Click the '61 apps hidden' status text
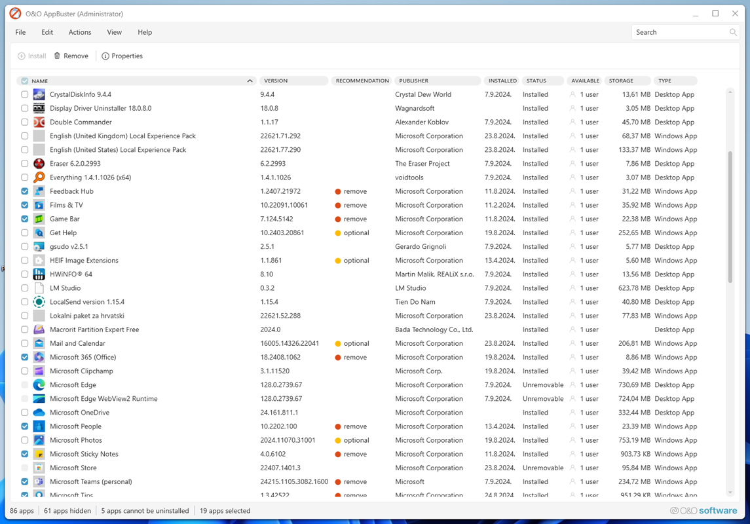This screenshot has height=524, width=750. click(67, 511)
